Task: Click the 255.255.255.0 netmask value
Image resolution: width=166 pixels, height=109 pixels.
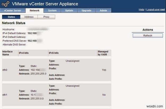Action: [38, 74]
